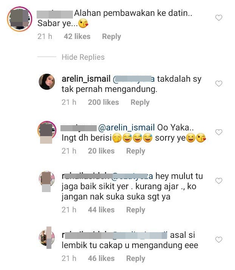
Task: Show who gave 20 likes
Action: [101, 151]
